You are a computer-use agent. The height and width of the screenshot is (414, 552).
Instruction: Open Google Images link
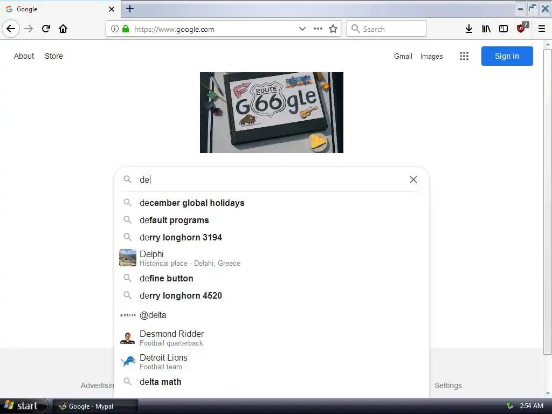[432, 56]
